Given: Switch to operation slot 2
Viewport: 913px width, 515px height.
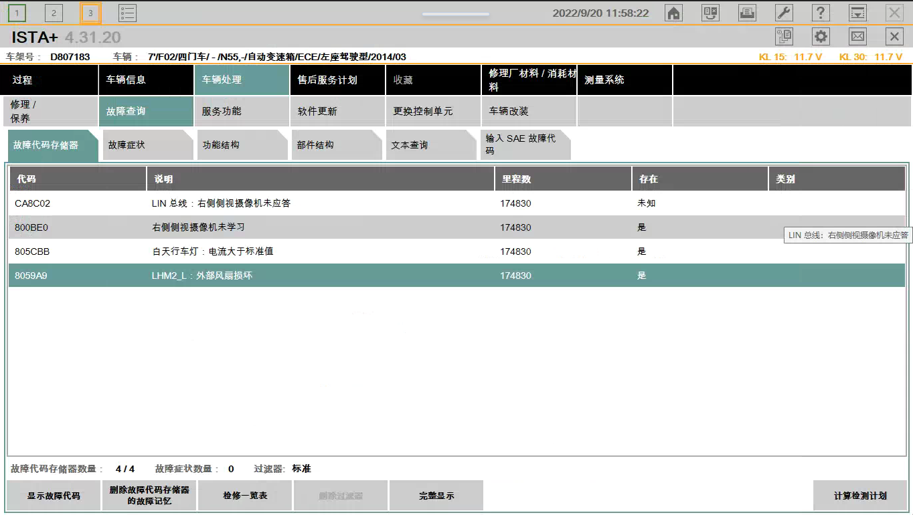Looking at the screenshot, I should click(54, 13).
